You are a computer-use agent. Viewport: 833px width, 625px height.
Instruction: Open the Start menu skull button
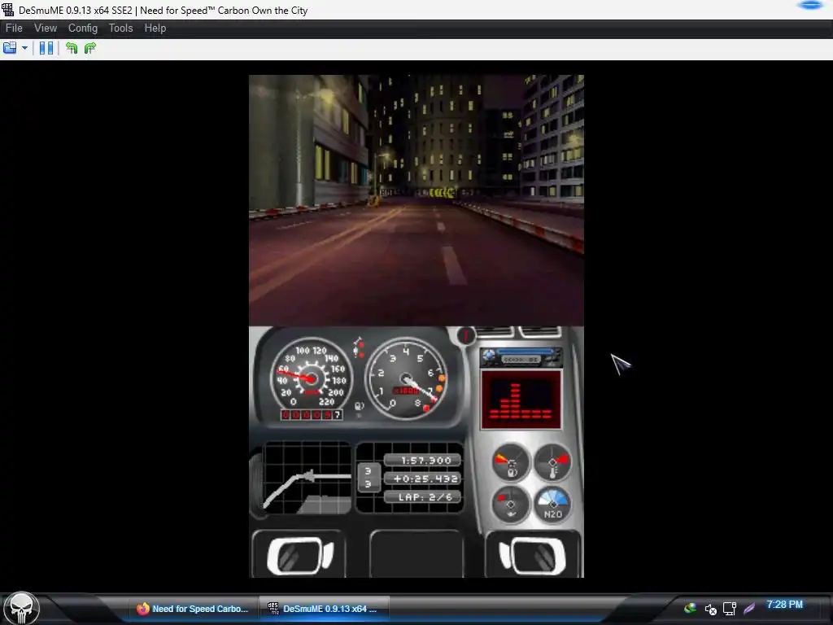coord(21,609)
